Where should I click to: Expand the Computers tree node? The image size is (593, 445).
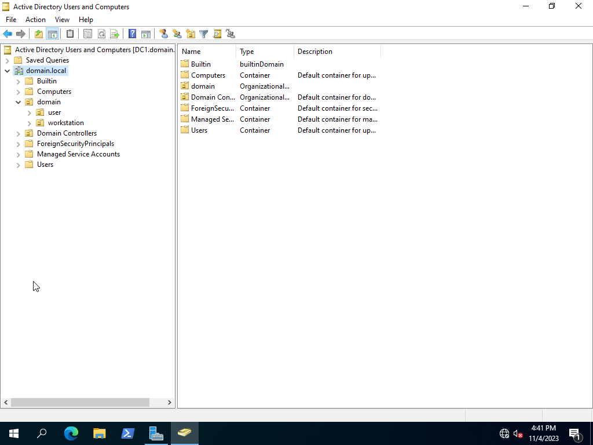click(18, 92)
